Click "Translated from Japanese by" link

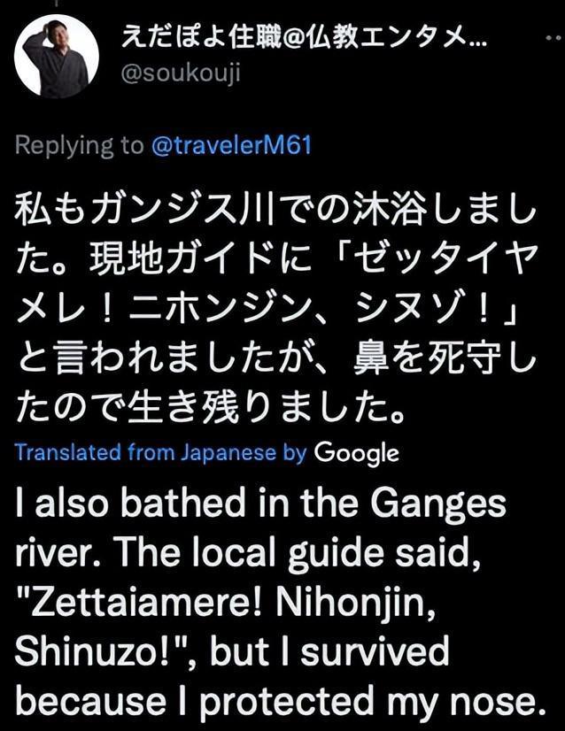[x=160, y=453]
